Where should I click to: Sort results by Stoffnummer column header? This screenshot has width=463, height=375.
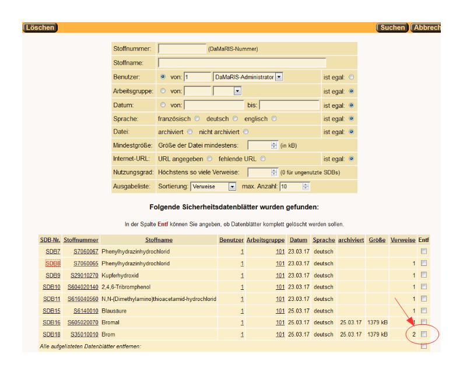coord(81,240)
